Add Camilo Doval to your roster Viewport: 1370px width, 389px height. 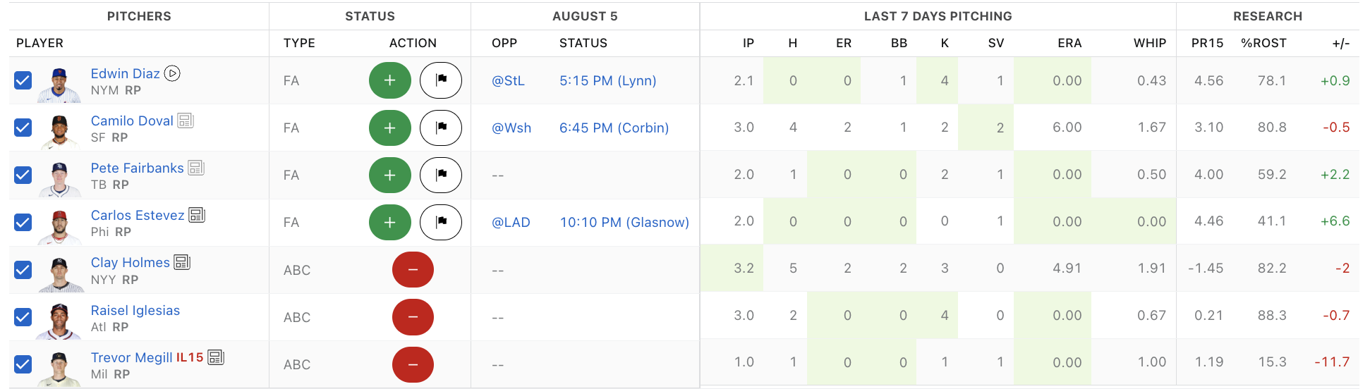(389, 128)
